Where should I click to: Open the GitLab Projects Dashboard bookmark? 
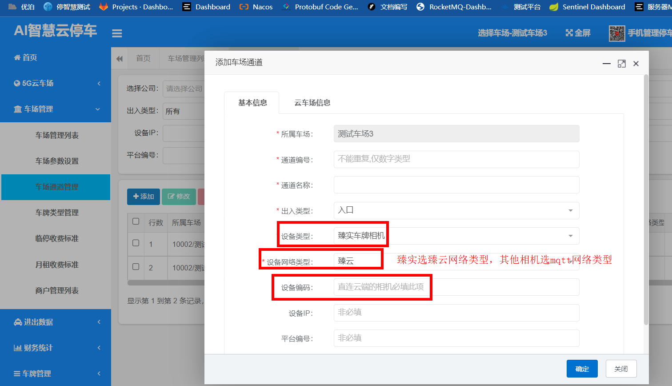point(136,7)
